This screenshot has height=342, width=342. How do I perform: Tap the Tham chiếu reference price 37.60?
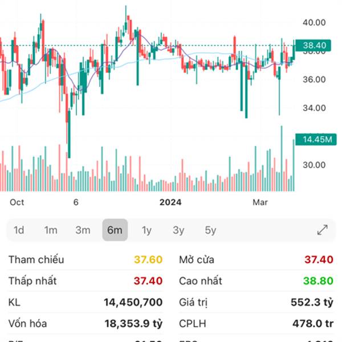point(148,260)
